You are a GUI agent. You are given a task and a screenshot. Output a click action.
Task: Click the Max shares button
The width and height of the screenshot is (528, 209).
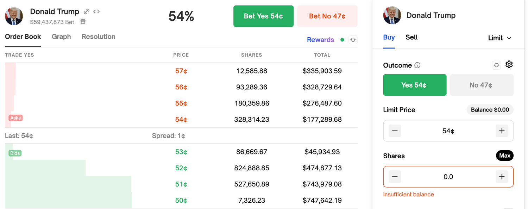505,156
